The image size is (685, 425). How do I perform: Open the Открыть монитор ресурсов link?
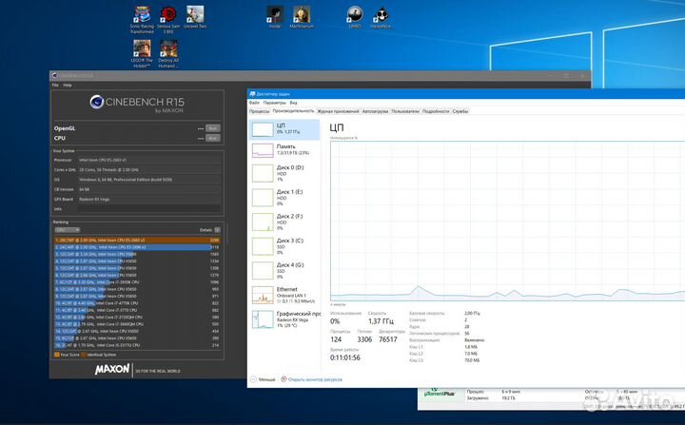315,379
